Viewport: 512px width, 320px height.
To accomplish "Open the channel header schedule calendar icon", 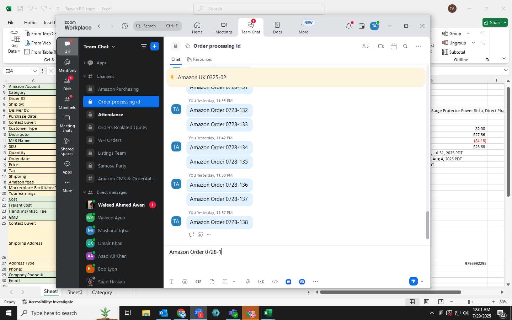I will [394, 46].
